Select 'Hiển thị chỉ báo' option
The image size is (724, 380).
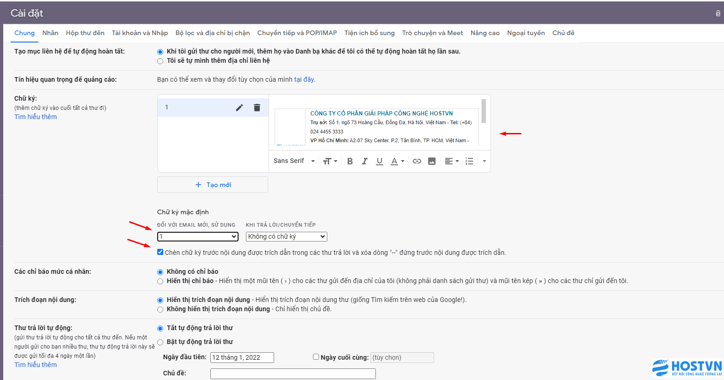160,281
